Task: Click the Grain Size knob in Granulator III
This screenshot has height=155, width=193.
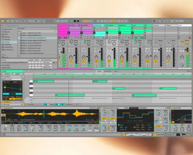Action: point(26,129)
